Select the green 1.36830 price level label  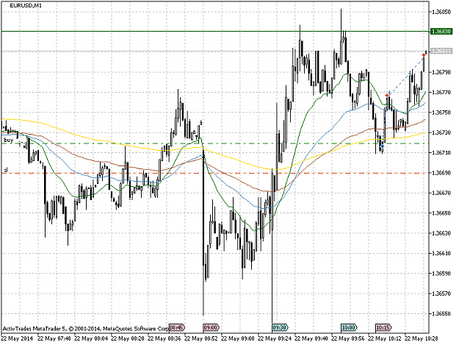point(441,32)
